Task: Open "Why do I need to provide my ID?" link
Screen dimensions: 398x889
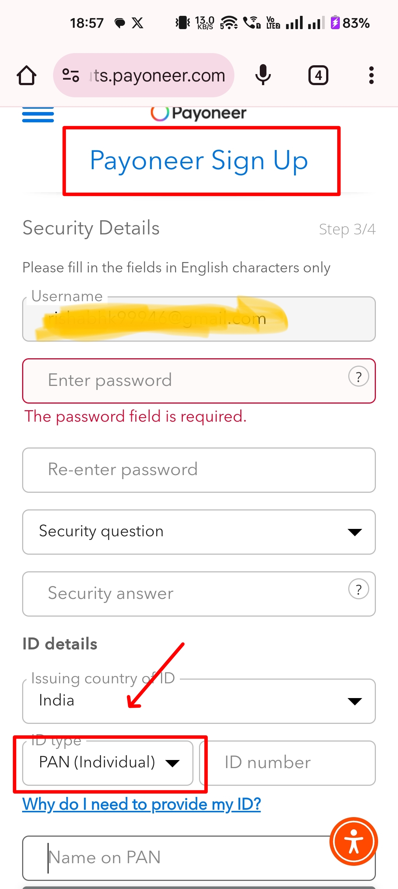Action: (142, 804)
